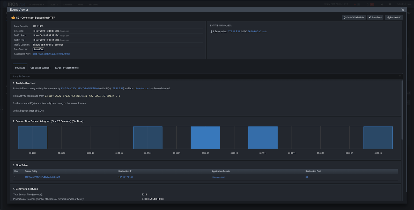The width and height of the screenshot is (414, 210).
Task: Expand the Jump To Section dropdown
Action: point(206,76)
